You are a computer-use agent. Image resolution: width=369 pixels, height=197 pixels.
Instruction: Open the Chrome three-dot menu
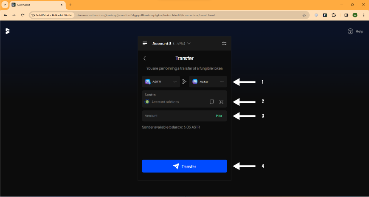point(363,15)
